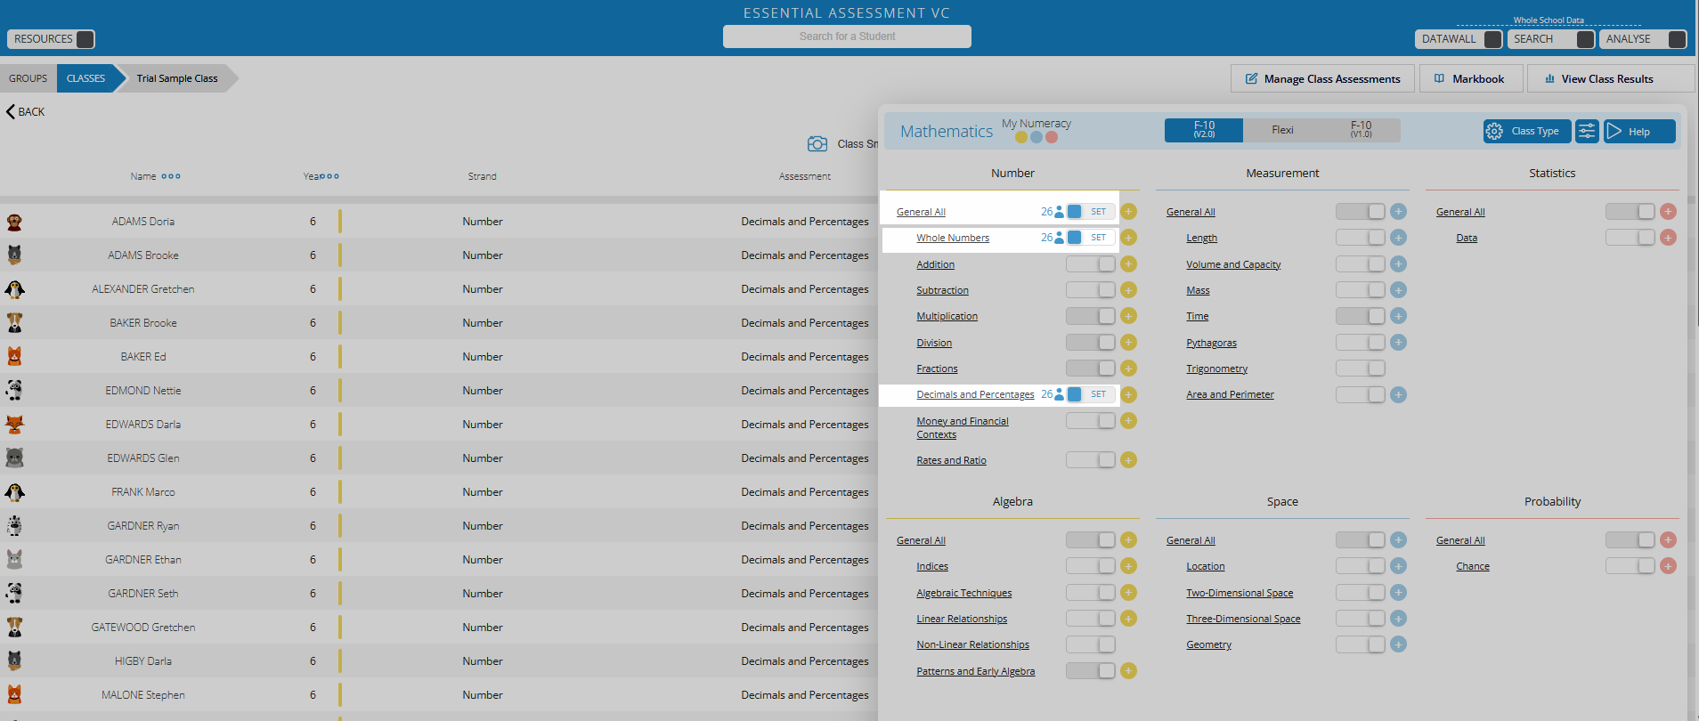Image resolution: width=1699 pixels, height=721 pixels.
Task: Click the yellow plus beside Rates and Ratio
Action: 1128,459
